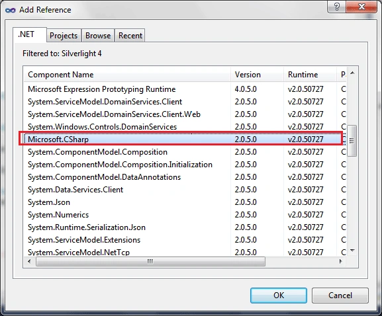Confirm with the OK button
Image resolution: width=382 pixels, height=316 pixels.
click(x=279, y=296)
